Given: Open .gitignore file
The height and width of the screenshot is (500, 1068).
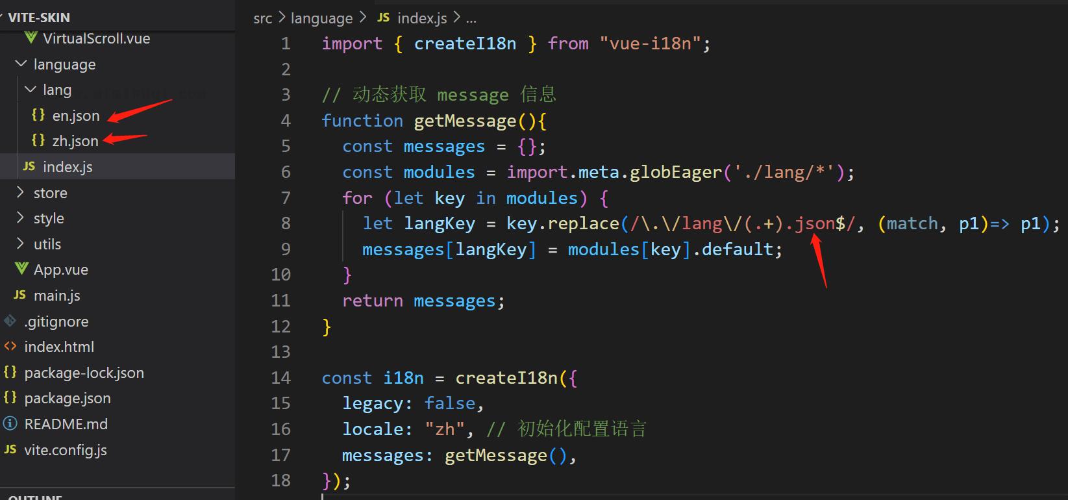Looking at the screenshot, I should coord(56,321).
